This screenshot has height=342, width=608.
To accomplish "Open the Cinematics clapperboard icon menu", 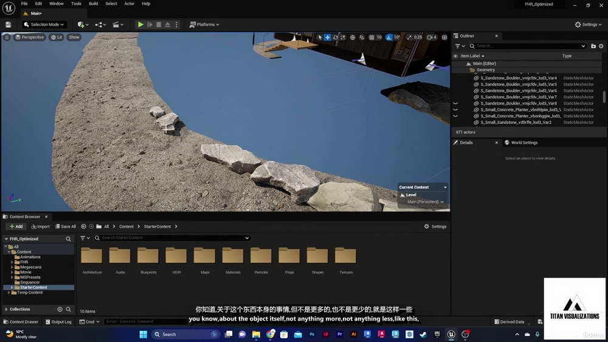I will (x=118, y=24).
